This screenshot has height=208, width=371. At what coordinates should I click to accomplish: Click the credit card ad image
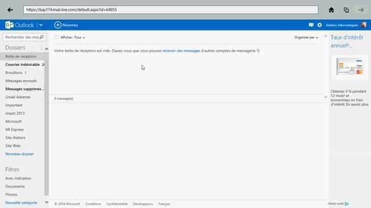[350, 67]
